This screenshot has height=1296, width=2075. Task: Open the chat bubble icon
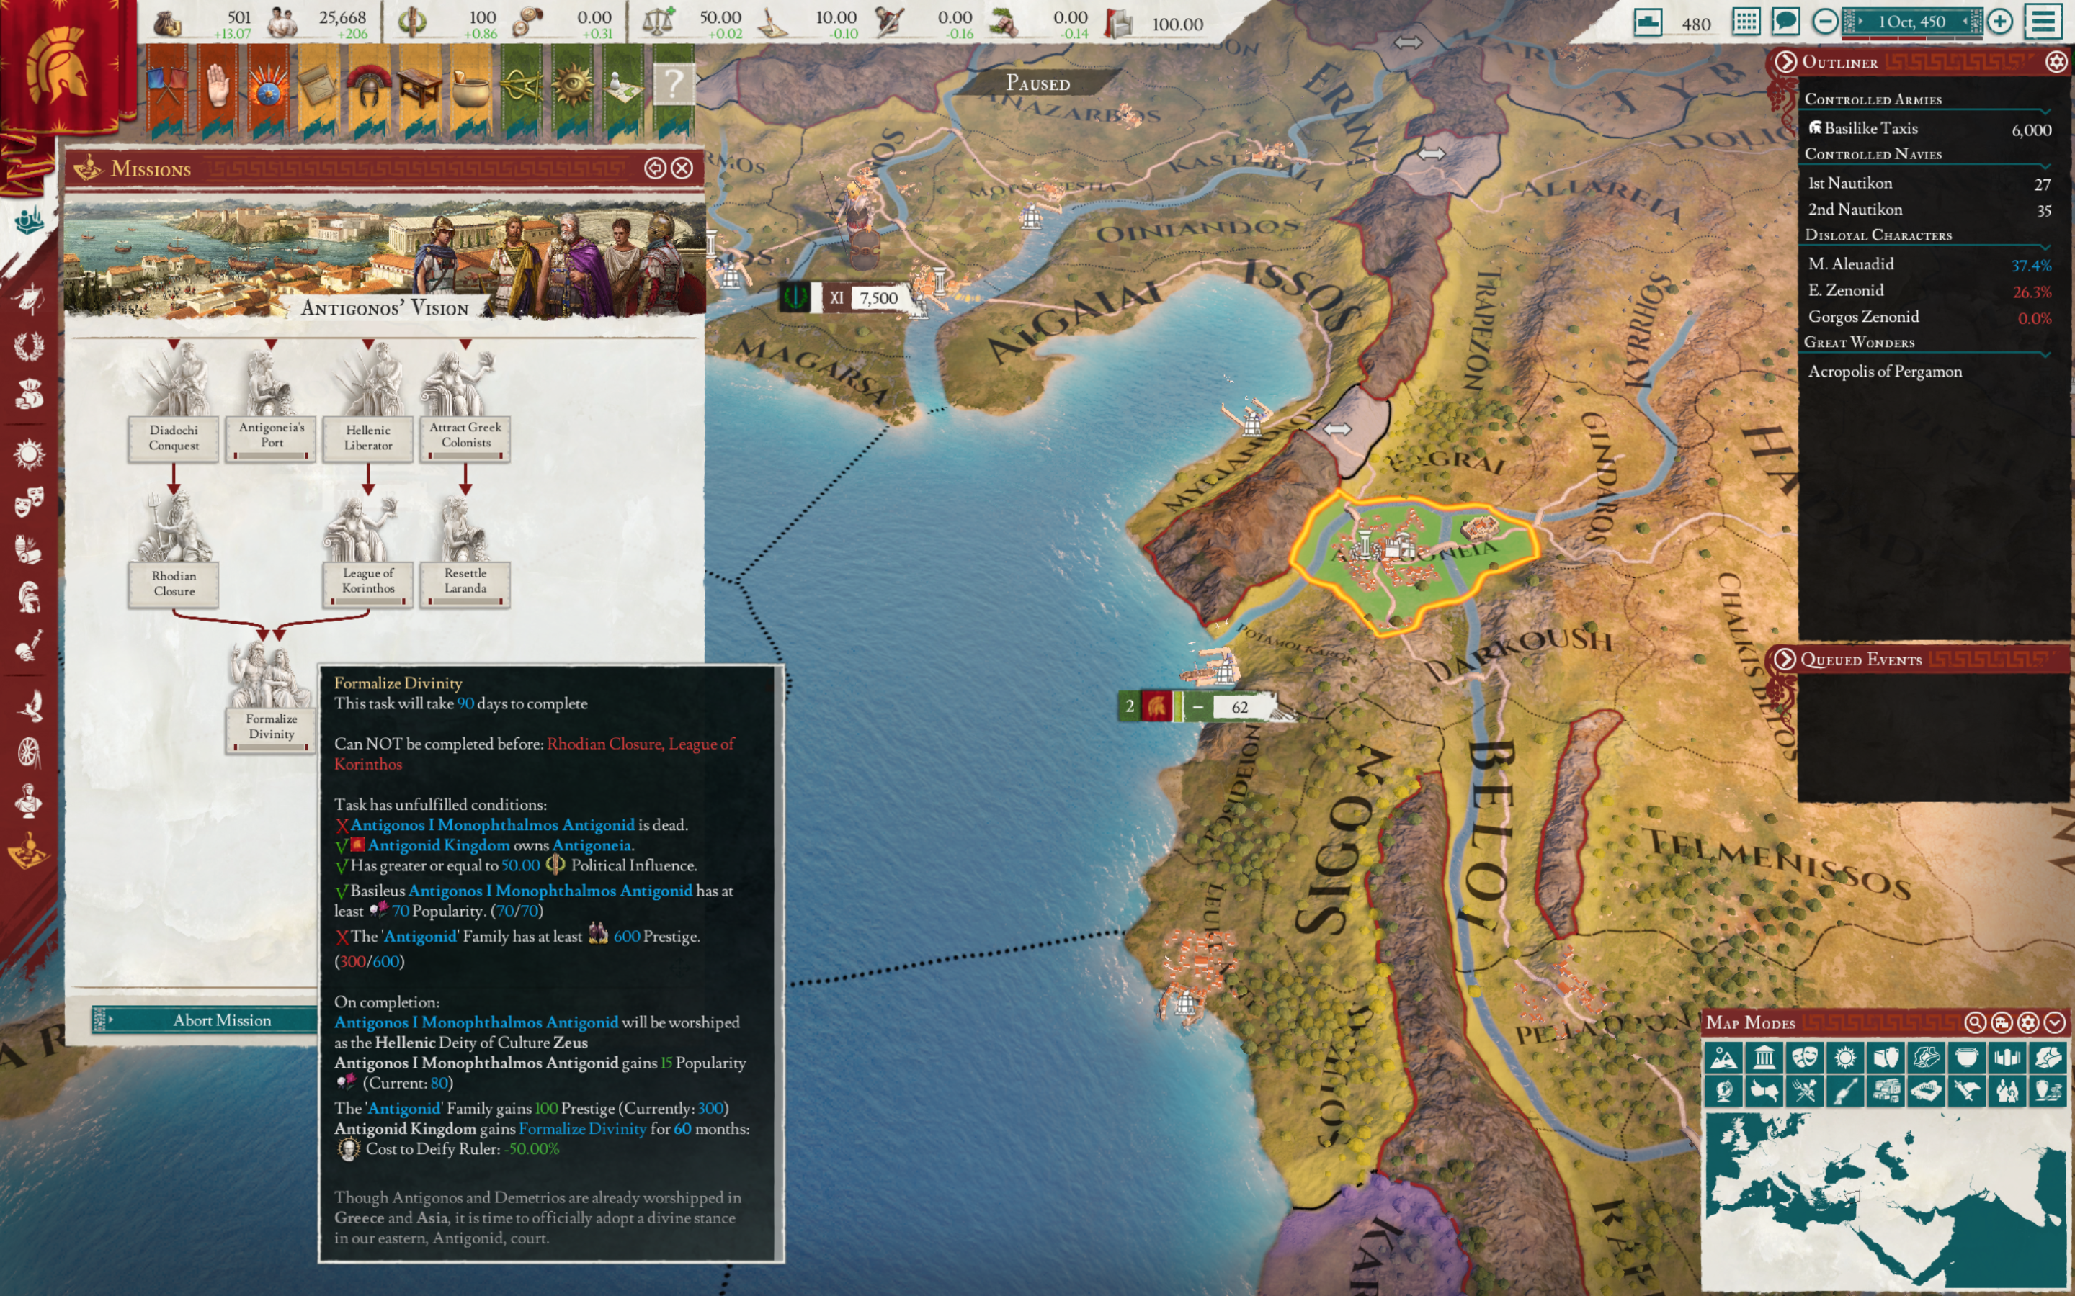pos(1785,22)
